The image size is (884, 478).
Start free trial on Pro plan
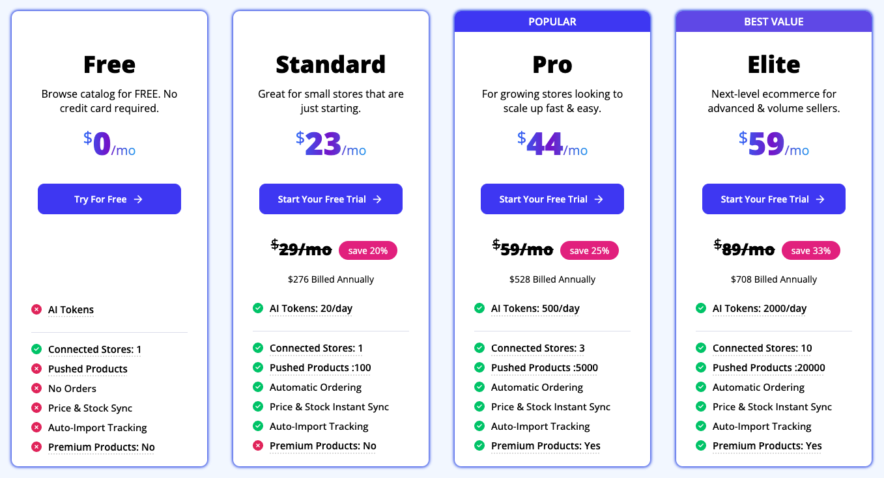point(552,199)
